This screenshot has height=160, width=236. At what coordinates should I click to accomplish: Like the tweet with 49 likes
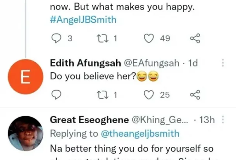(x=149, y=39)
